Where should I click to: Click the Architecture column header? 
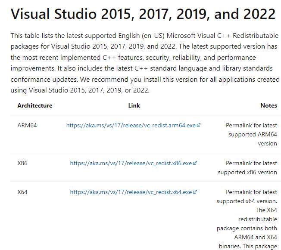tap(35, 105)
